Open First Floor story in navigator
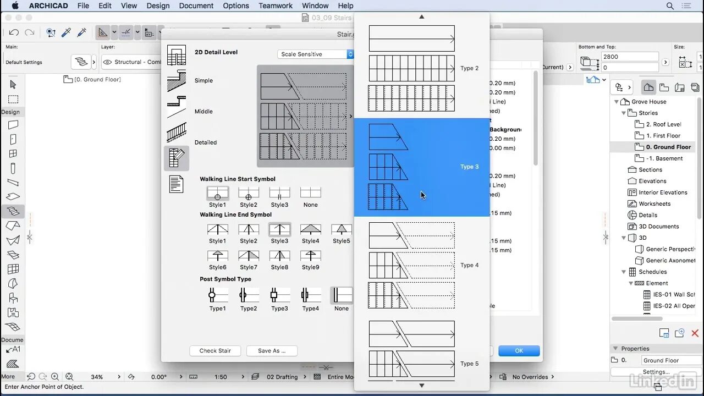 [x=663, y=136]
